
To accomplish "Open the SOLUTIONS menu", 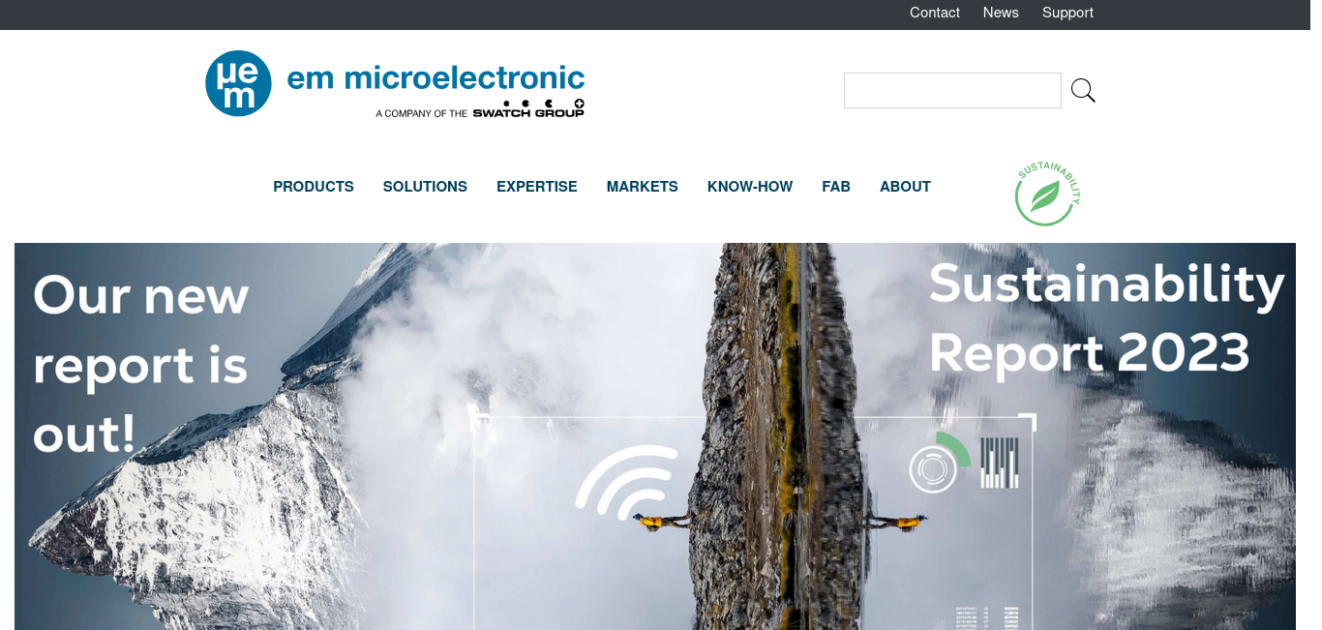I will pyautogui.click(x=425, y=187).
